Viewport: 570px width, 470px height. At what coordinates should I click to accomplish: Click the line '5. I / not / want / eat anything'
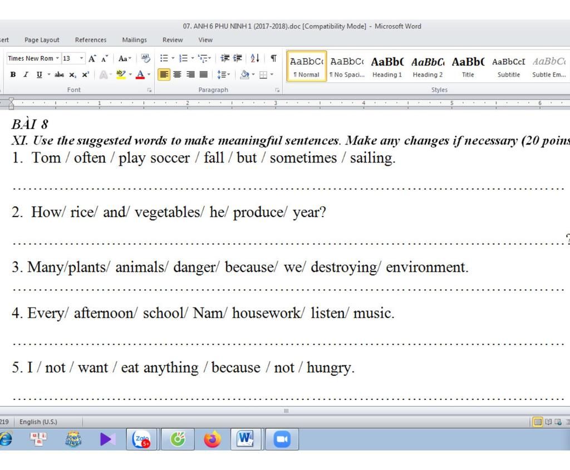(183, 368)
